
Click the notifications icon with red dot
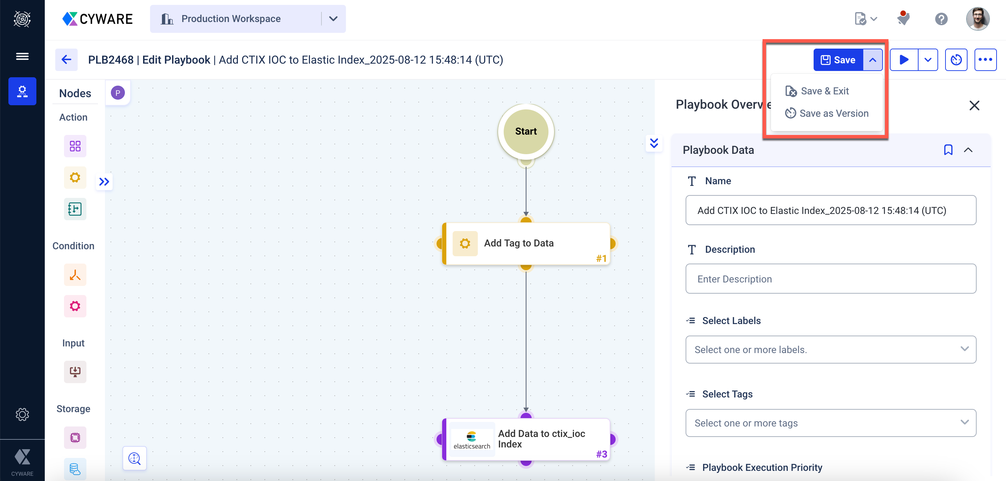pyautogui.click(x=903, y=18)
